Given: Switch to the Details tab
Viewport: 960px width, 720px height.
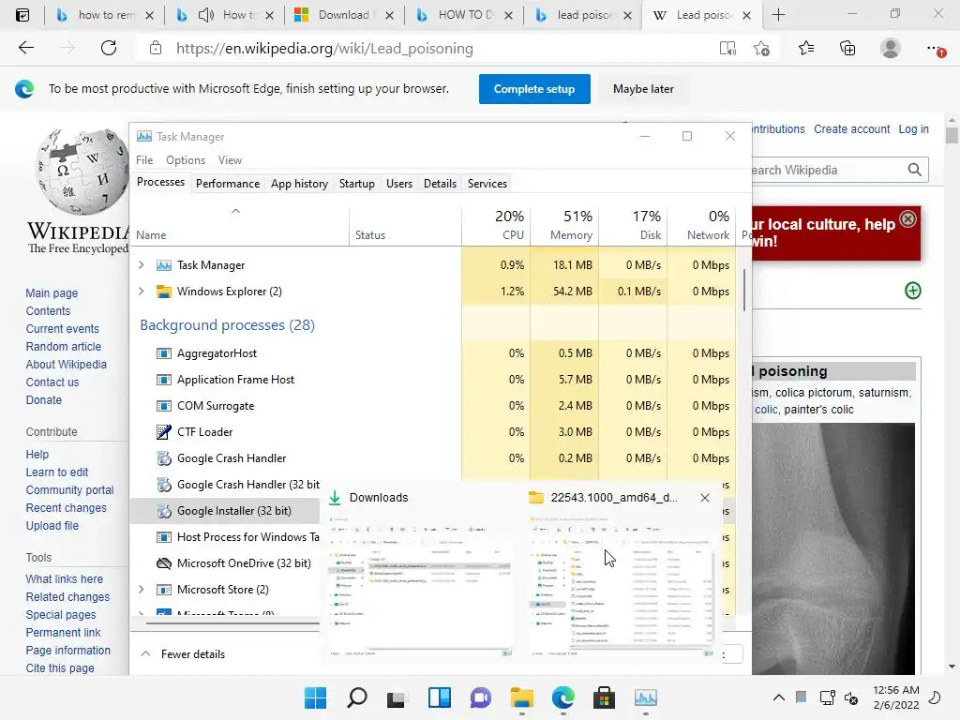Looking at the screenshot, I should [441, 184].
